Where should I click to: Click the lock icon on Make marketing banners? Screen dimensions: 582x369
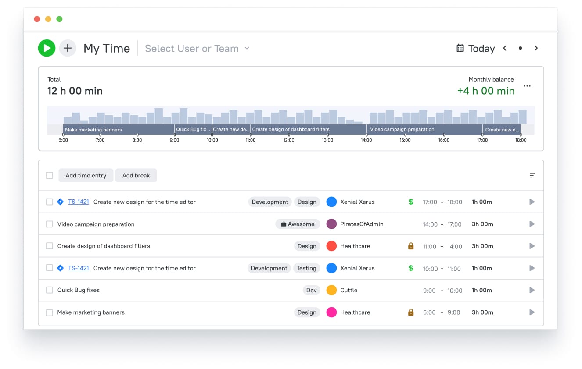pos(411,312)
